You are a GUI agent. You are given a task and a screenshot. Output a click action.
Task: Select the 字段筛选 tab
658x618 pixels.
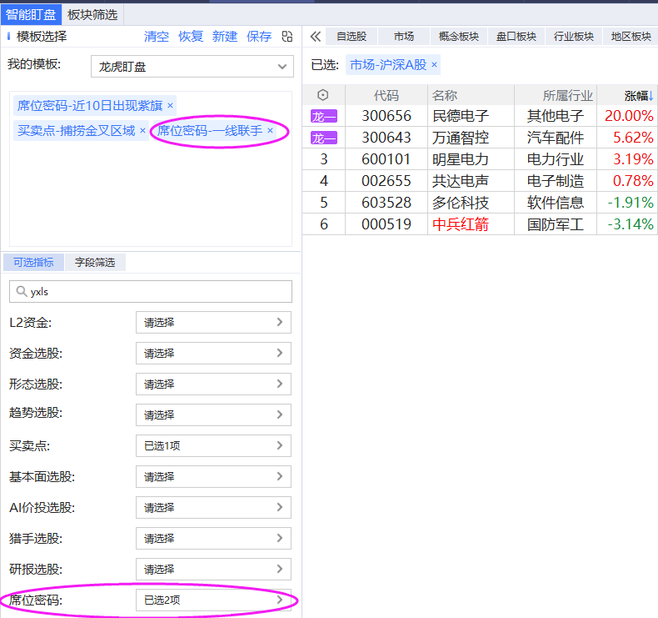click(95, 262)
